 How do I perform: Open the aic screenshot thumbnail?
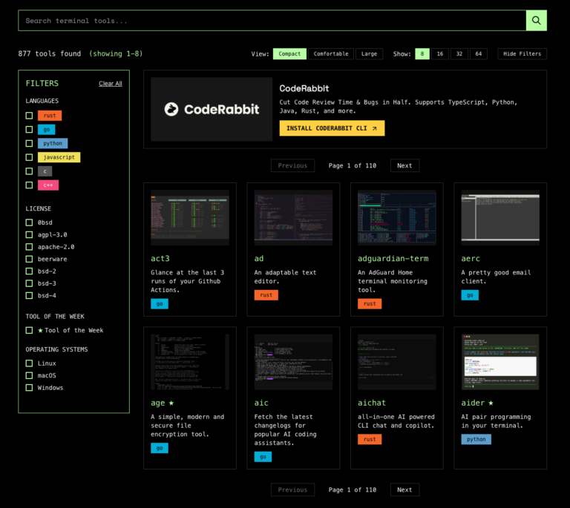tap(293, 362)
